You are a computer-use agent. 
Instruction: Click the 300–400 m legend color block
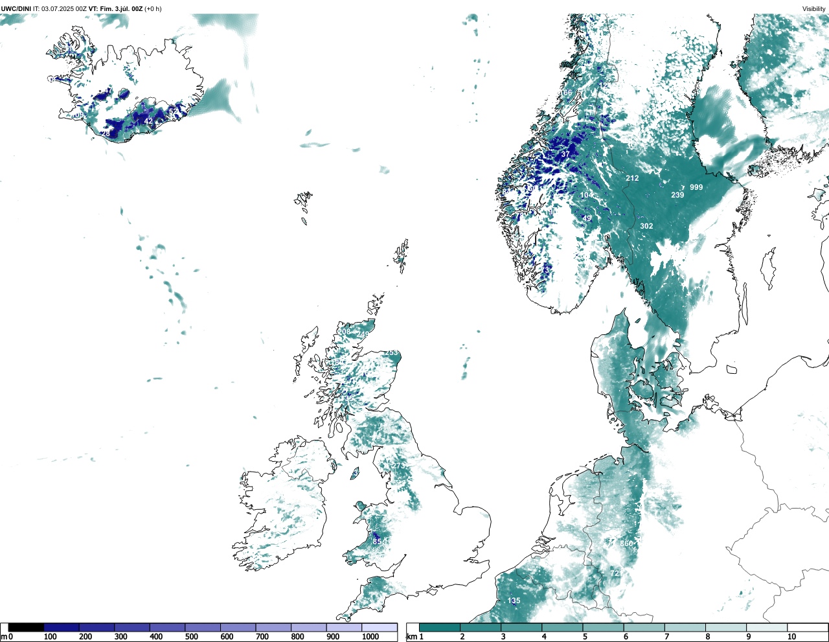pyautogui.click(x=132, y=628)
